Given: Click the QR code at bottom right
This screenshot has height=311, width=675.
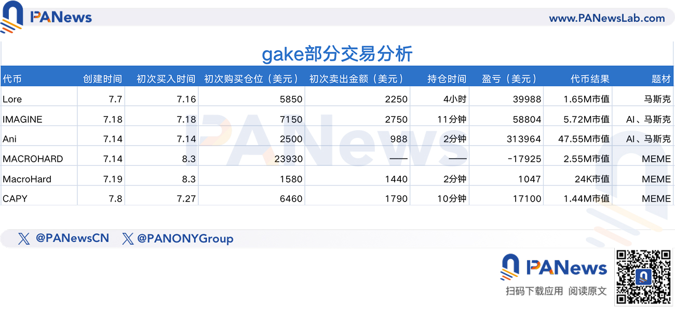Looking at the screenshot, I should pos(643,277).
